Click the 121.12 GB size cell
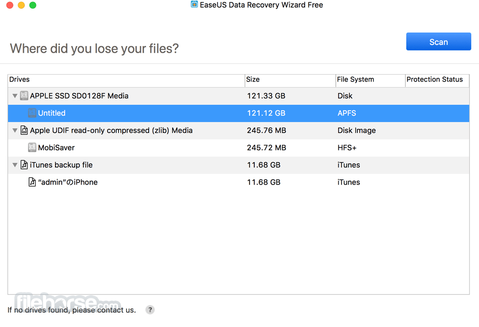 (266, 113)
